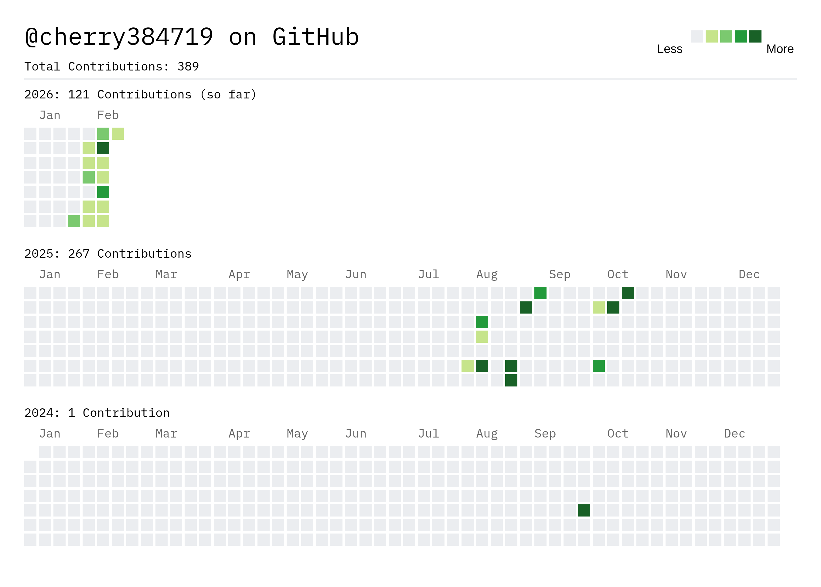
Task: Click the medium green bottom-row cell in 2026
Action: click(74, 221)
